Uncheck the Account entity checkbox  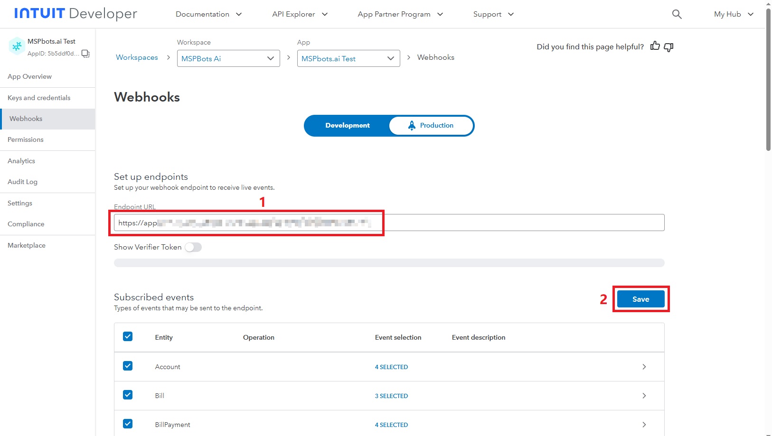[128, 366]
